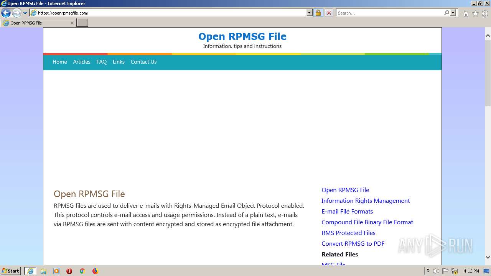This screenshot has height=276, width=491.
Task: Open the Links menu item
Action: 119,62
